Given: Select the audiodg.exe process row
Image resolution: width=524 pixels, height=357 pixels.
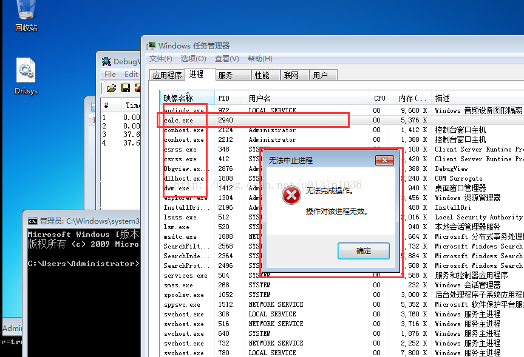Looking at the screenshot, I should [x=341, y=110].
